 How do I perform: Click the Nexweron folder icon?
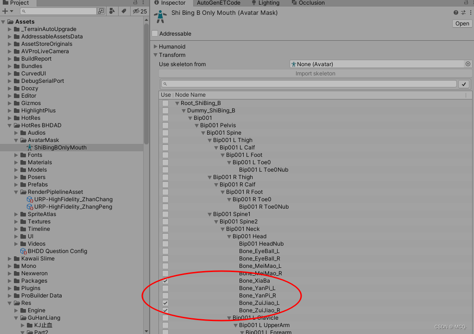coord(17,273)
